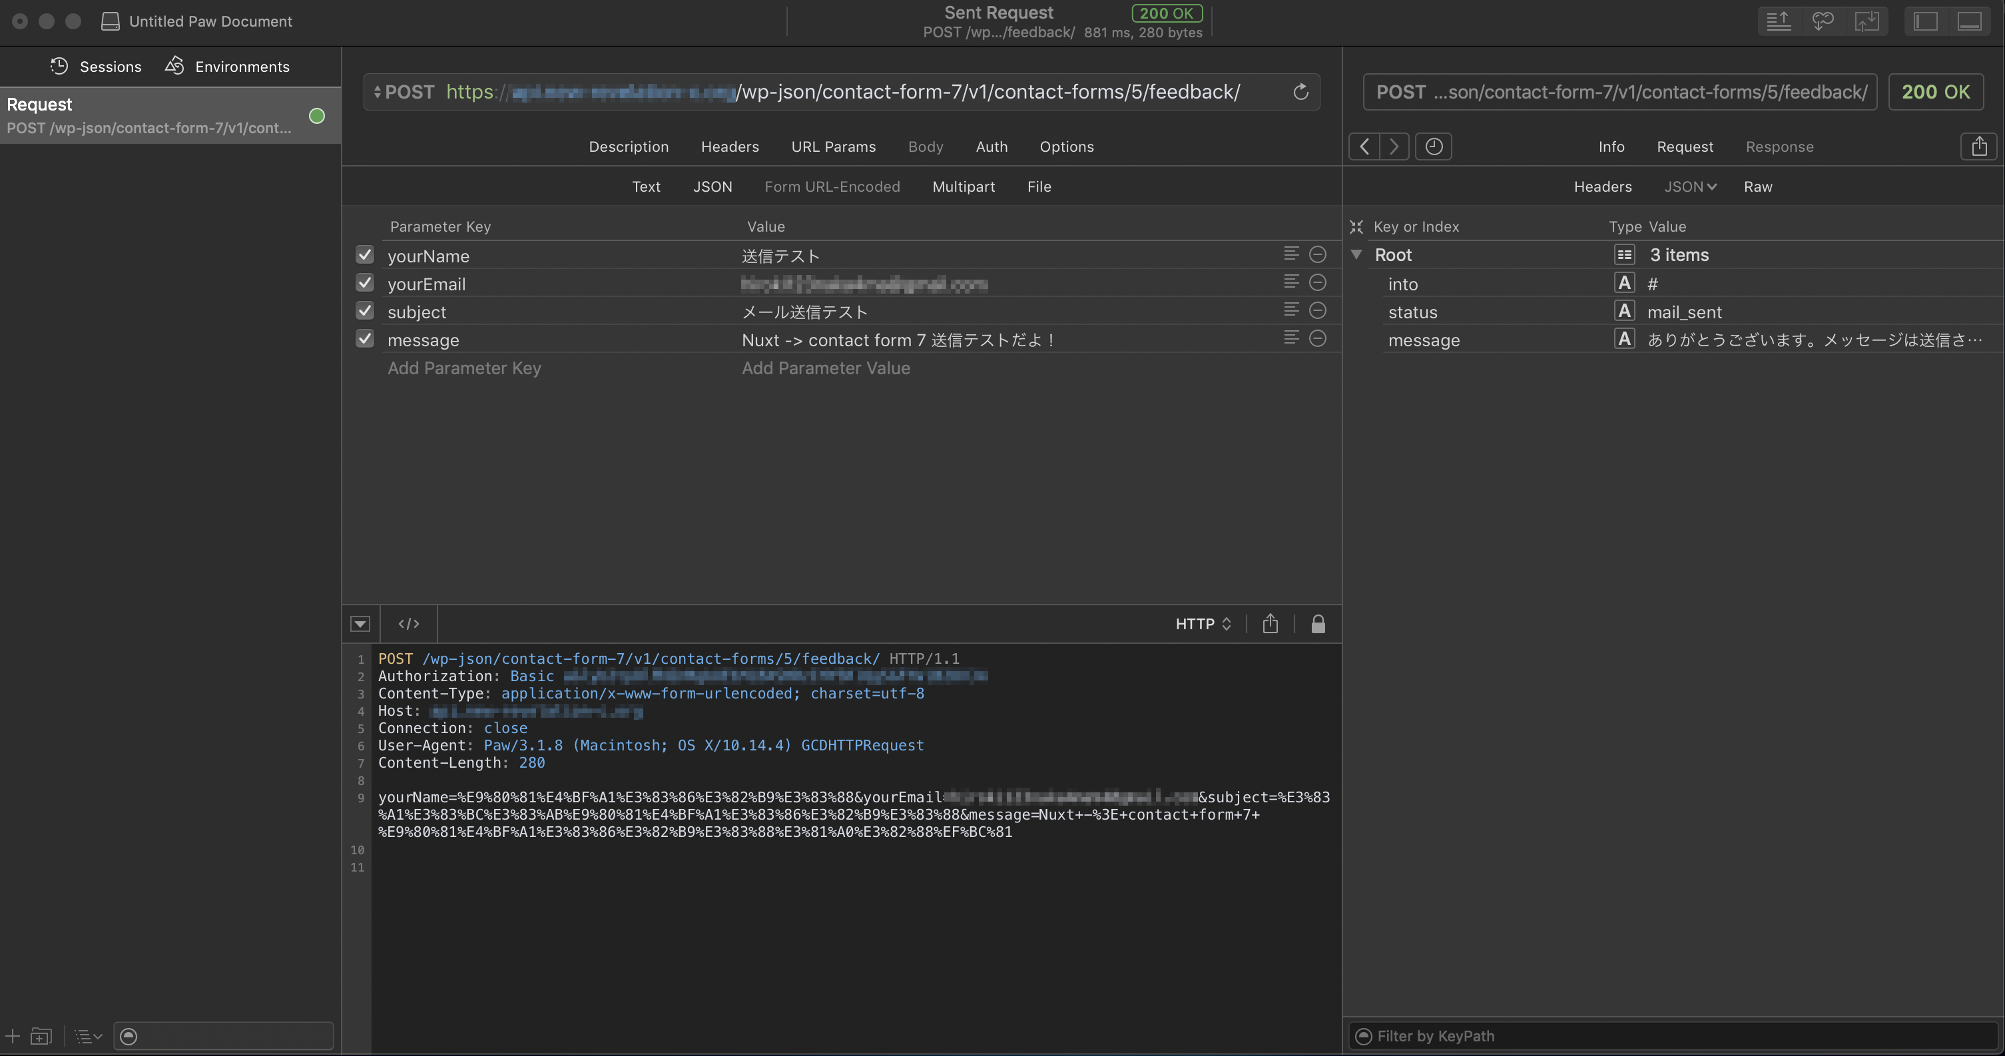Uncheck the yourName parameter

(364, 255)
